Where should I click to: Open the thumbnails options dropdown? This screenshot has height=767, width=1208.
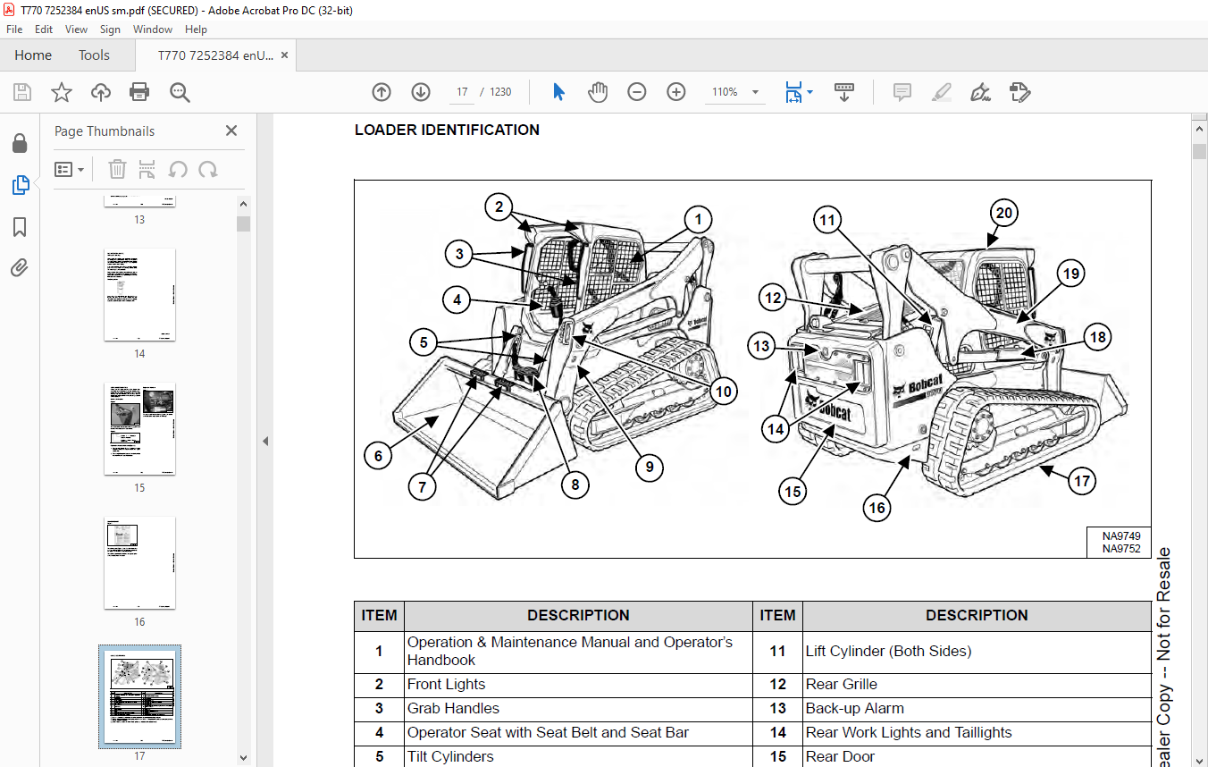click(70, 169)
